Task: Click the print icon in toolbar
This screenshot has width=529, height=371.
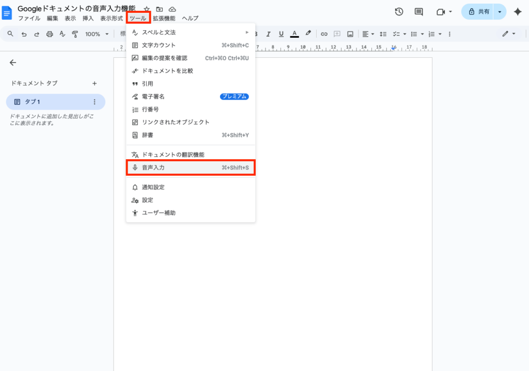Action: point(50,34)
